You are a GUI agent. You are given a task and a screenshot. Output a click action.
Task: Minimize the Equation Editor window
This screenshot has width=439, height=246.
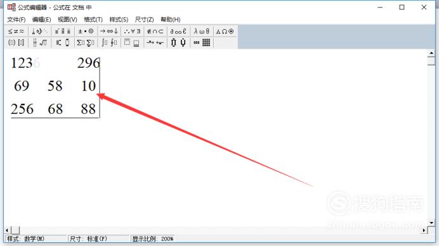point(380,7)
